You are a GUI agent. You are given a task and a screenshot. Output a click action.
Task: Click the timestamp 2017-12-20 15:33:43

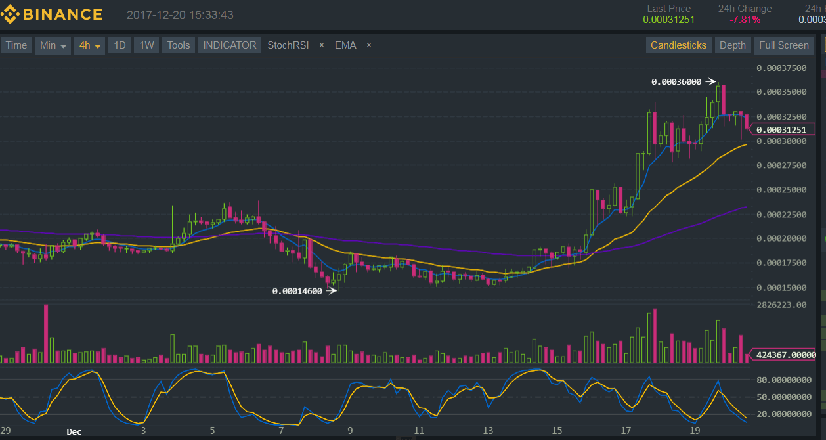[x=179, y=15]
